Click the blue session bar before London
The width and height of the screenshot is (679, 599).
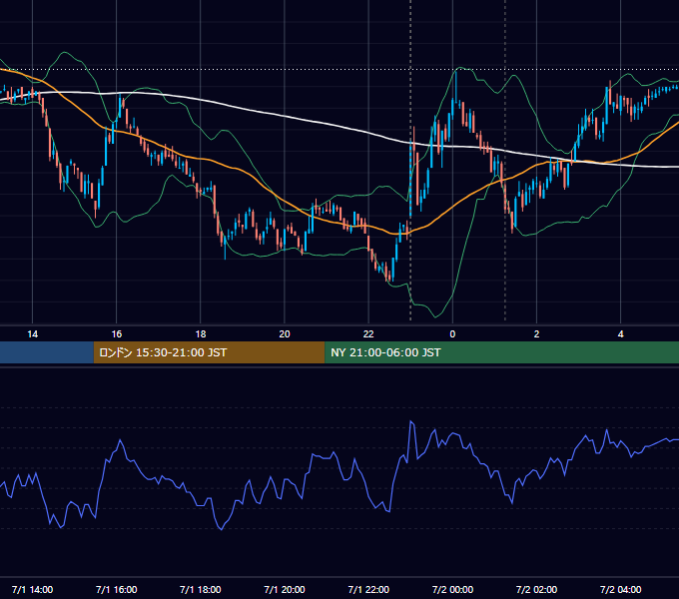pos(47,352)
